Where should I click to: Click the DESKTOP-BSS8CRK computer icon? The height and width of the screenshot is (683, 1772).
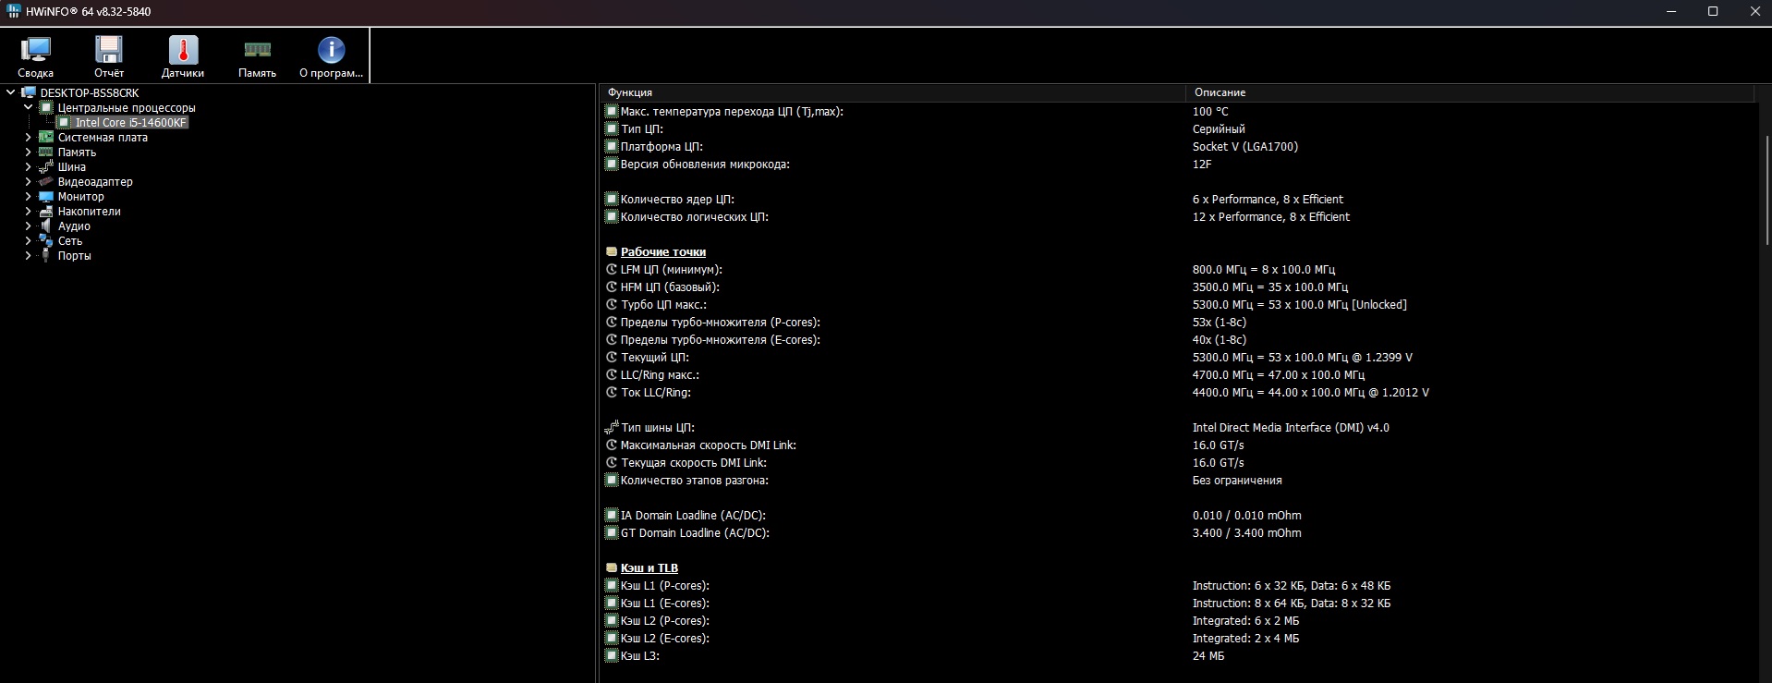click(x=29, y=92)
